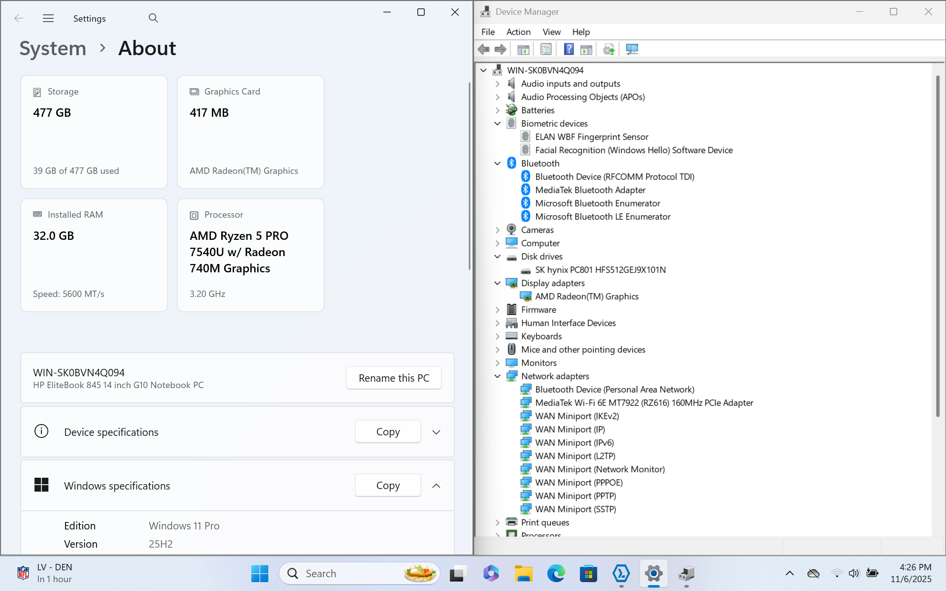Click Update device driver toolbar icon
946x591 pixels.
coord(609,49)
